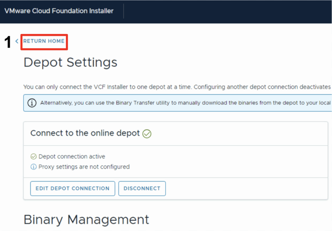Click the one-depot-at-a-time description text

(x=177, y=87)
